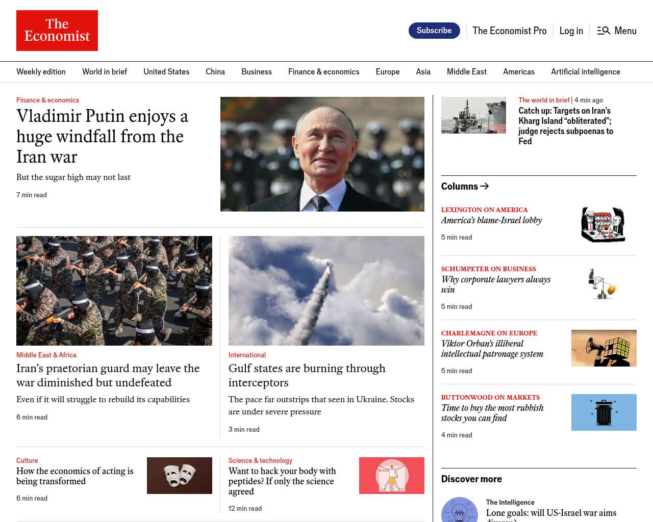Click The world in brief label
This screenshot has width=653, height=522.
[x=544, y=100]
